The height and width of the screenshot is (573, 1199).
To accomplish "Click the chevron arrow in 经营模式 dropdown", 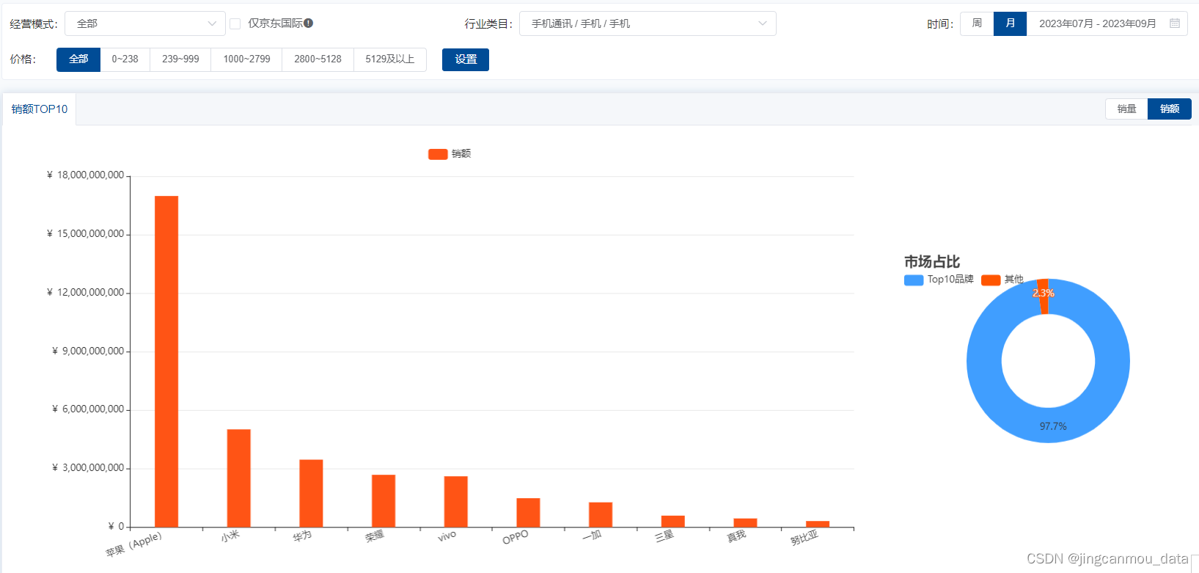I will (212, 23).
